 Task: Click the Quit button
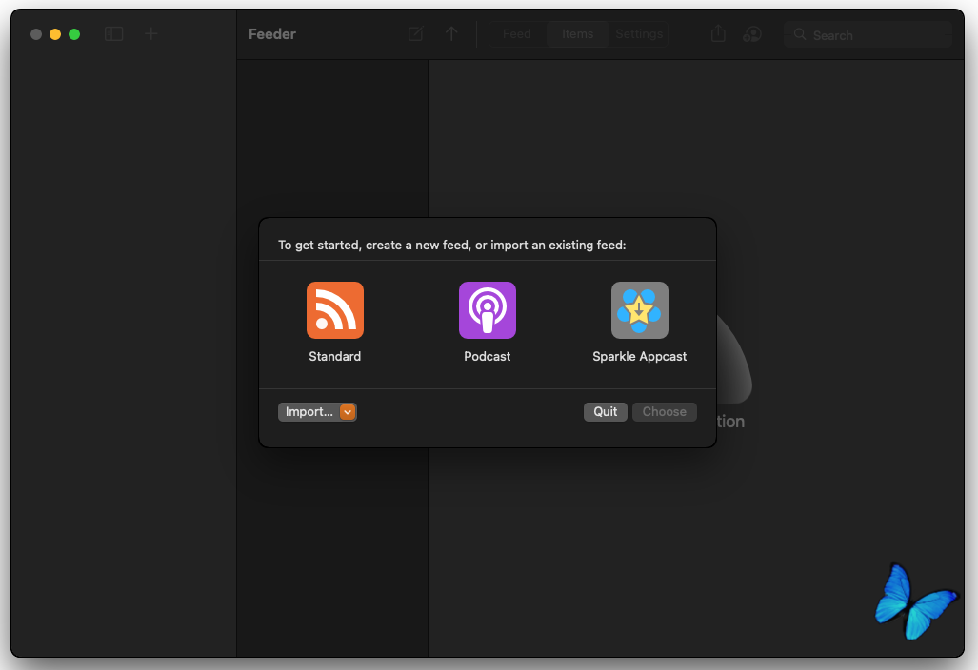(x=605, y=412)
